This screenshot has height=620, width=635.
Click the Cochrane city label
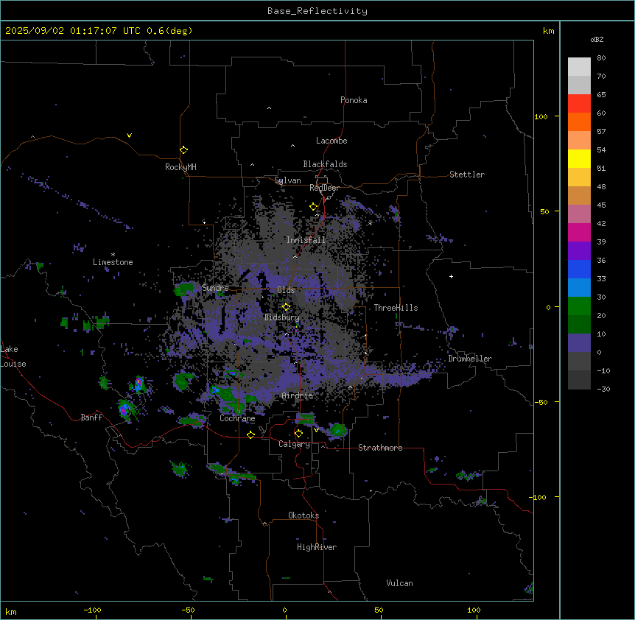pyautogui.click(x=237, y=418)
